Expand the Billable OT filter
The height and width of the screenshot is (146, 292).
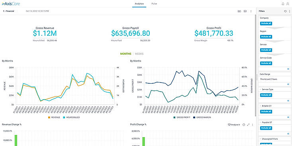click(x=266, y=106)
